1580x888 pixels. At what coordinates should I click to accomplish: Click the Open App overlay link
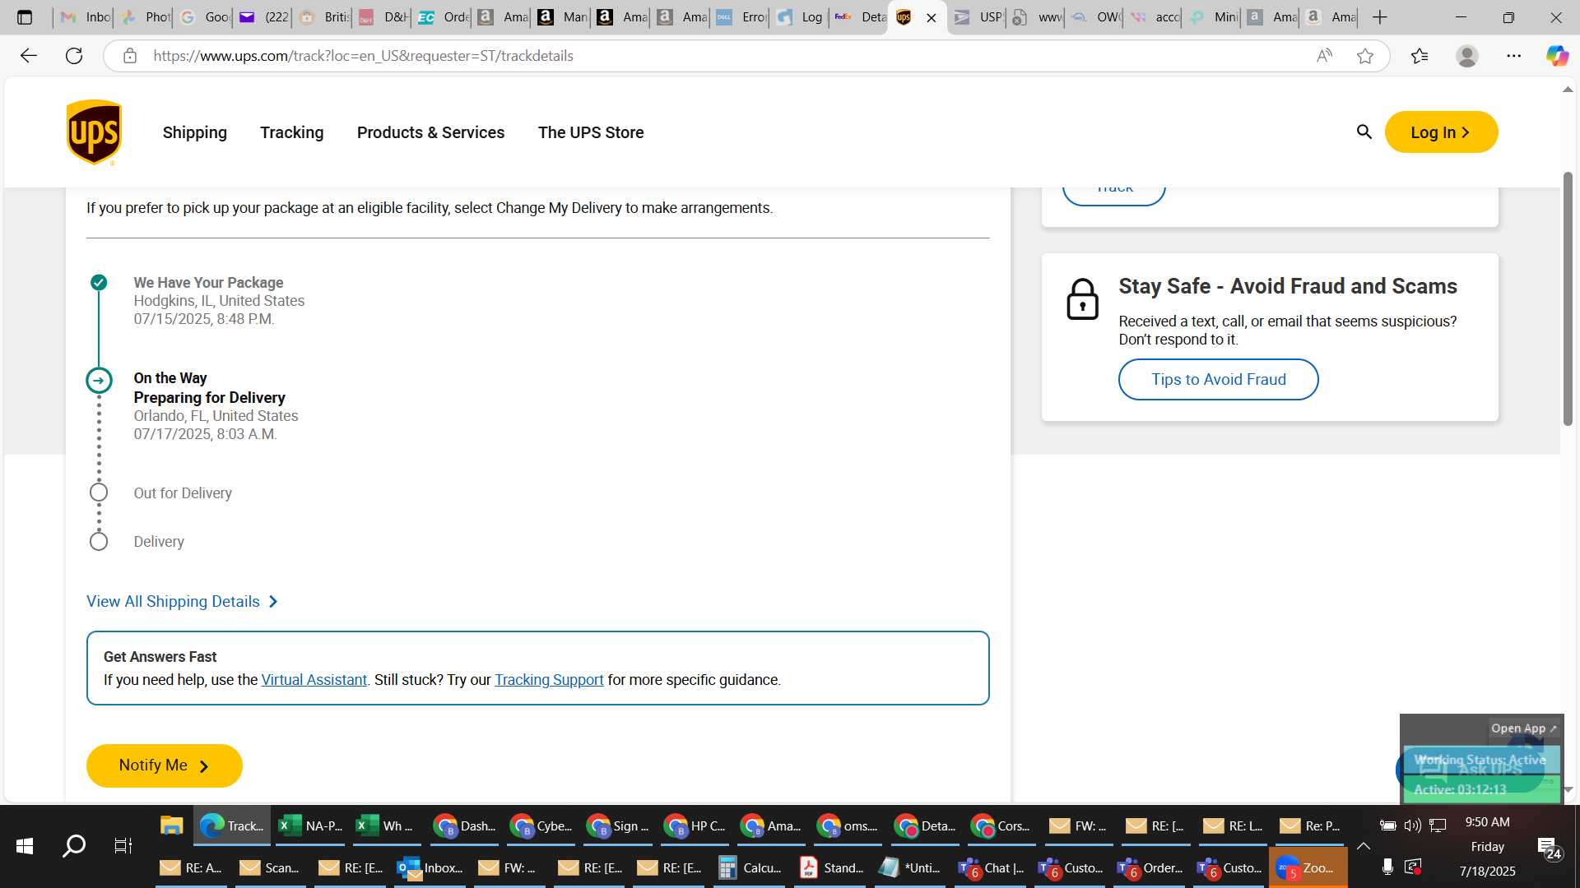point(1523,728)
